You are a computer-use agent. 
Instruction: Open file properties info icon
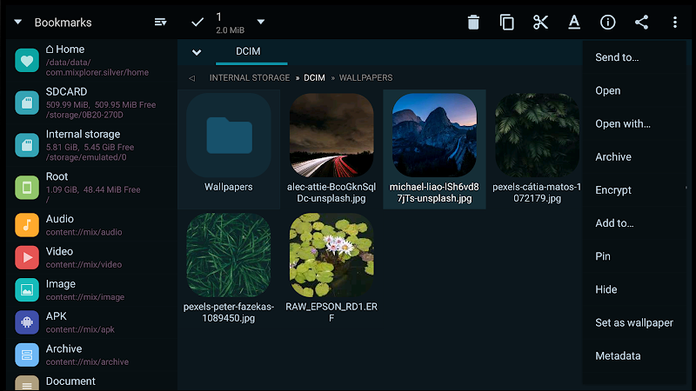608,23
